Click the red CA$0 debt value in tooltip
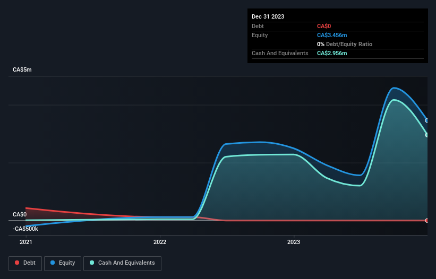The width and height of the screenshot is (436, 279). [324, 26]
